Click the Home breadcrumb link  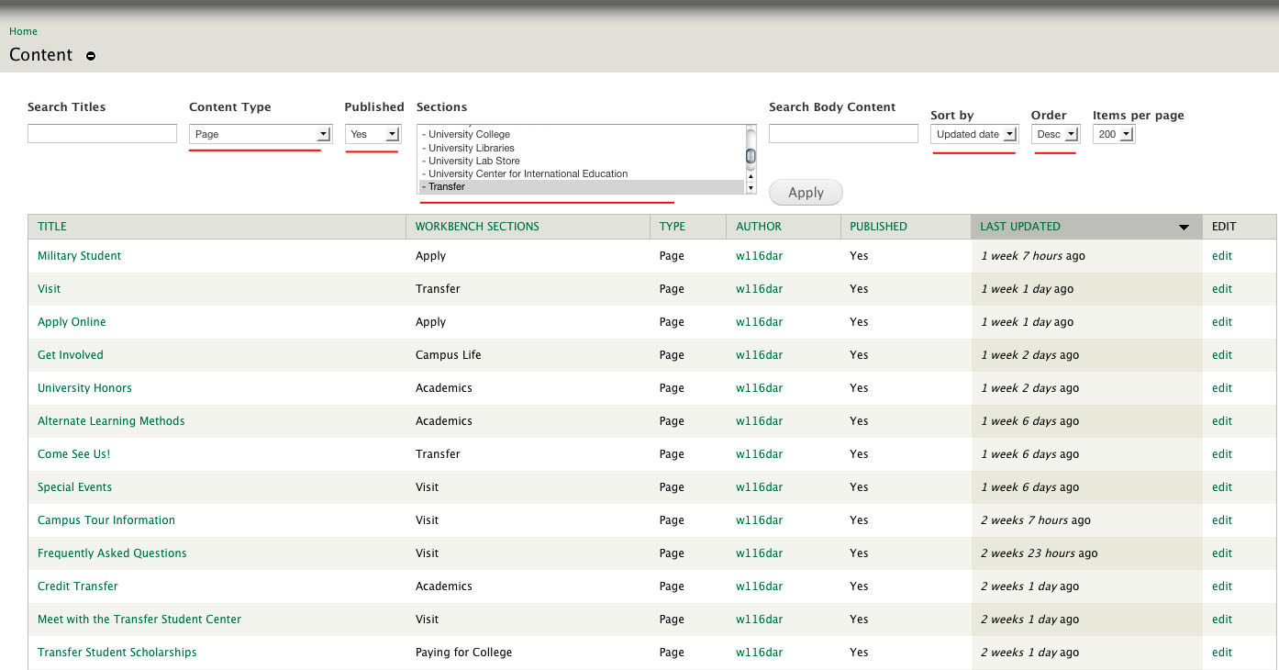tap(23, 31)
